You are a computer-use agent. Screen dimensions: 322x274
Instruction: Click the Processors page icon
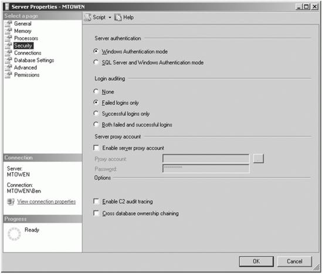tap(8, 38)
